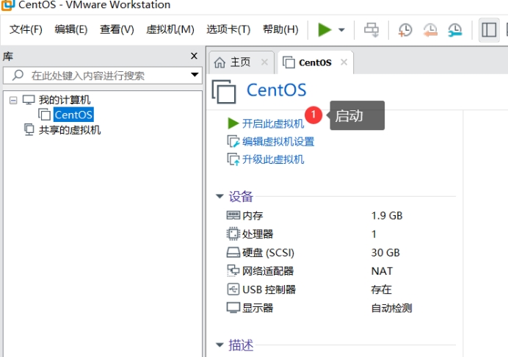Open the 查看(V) menu
This screenshot has height=357, width=508.
[x=117, y=29]
